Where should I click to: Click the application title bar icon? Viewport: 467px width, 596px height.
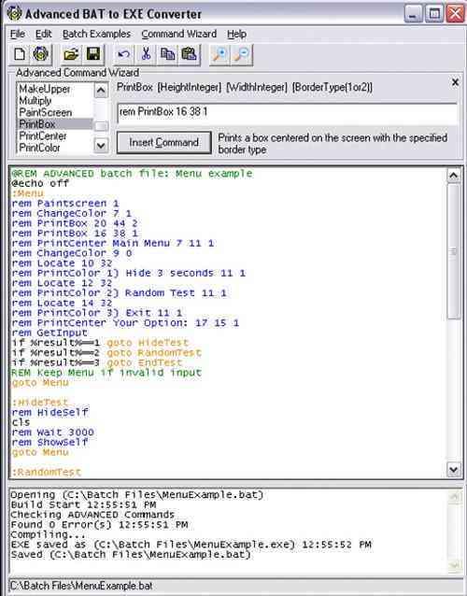(14, 13)
